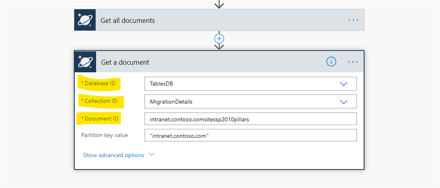
Task: Open the ellipsis menu for Get all documents
Action: coord(353,20)
